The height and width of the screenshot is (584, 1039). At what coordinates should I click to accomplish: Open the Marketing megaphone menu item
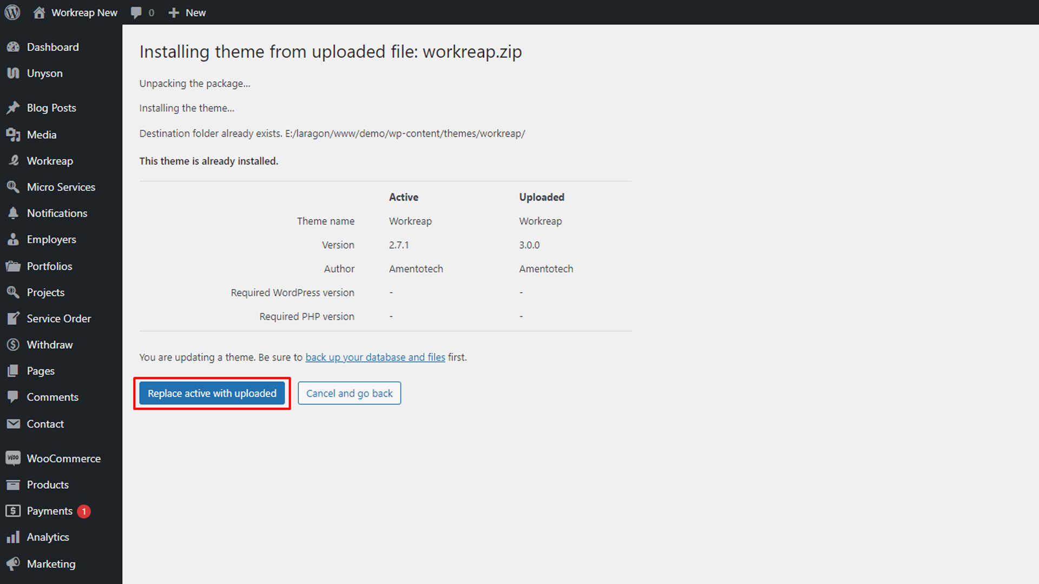pyautogui.click(x=51, y=564)
